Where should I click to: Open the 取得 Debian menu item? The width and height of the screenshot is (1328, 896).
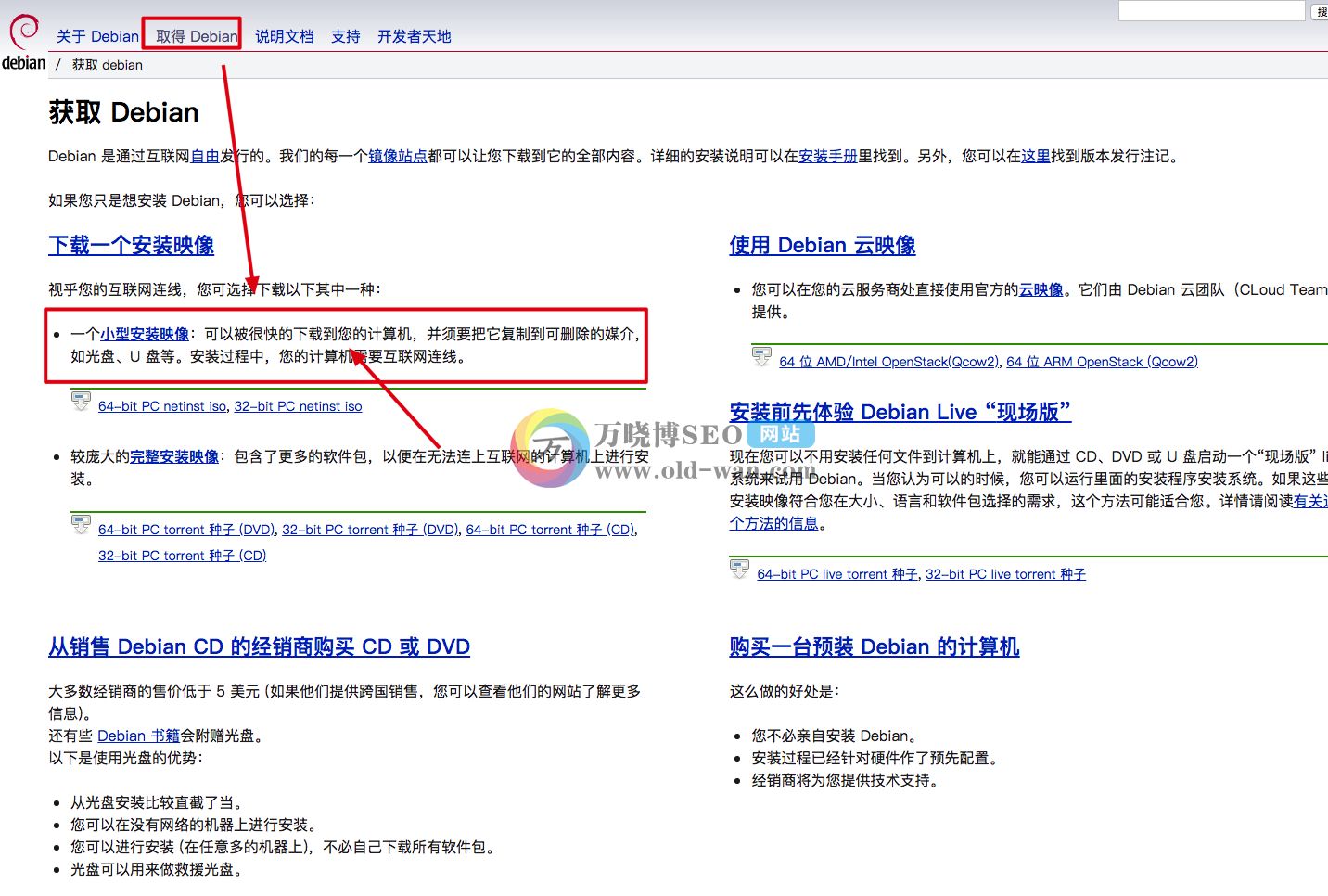pyautogui.click(x=197, y=36)
